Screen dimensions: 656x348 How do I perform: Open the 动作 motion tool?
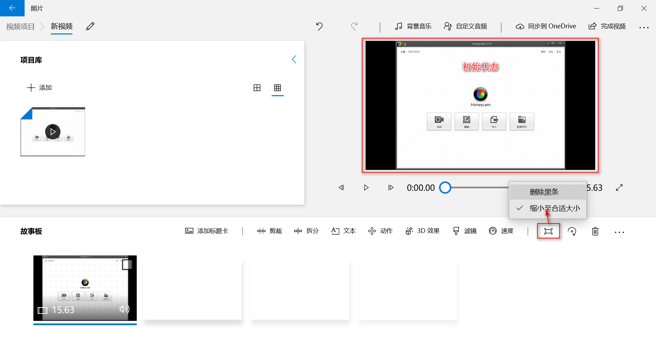click(x=380, y=231)
